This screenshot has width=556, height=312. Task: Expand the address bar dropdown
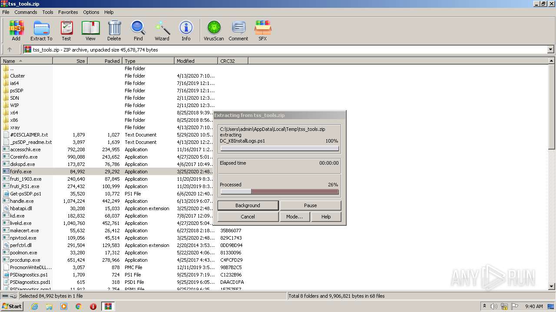550,50
